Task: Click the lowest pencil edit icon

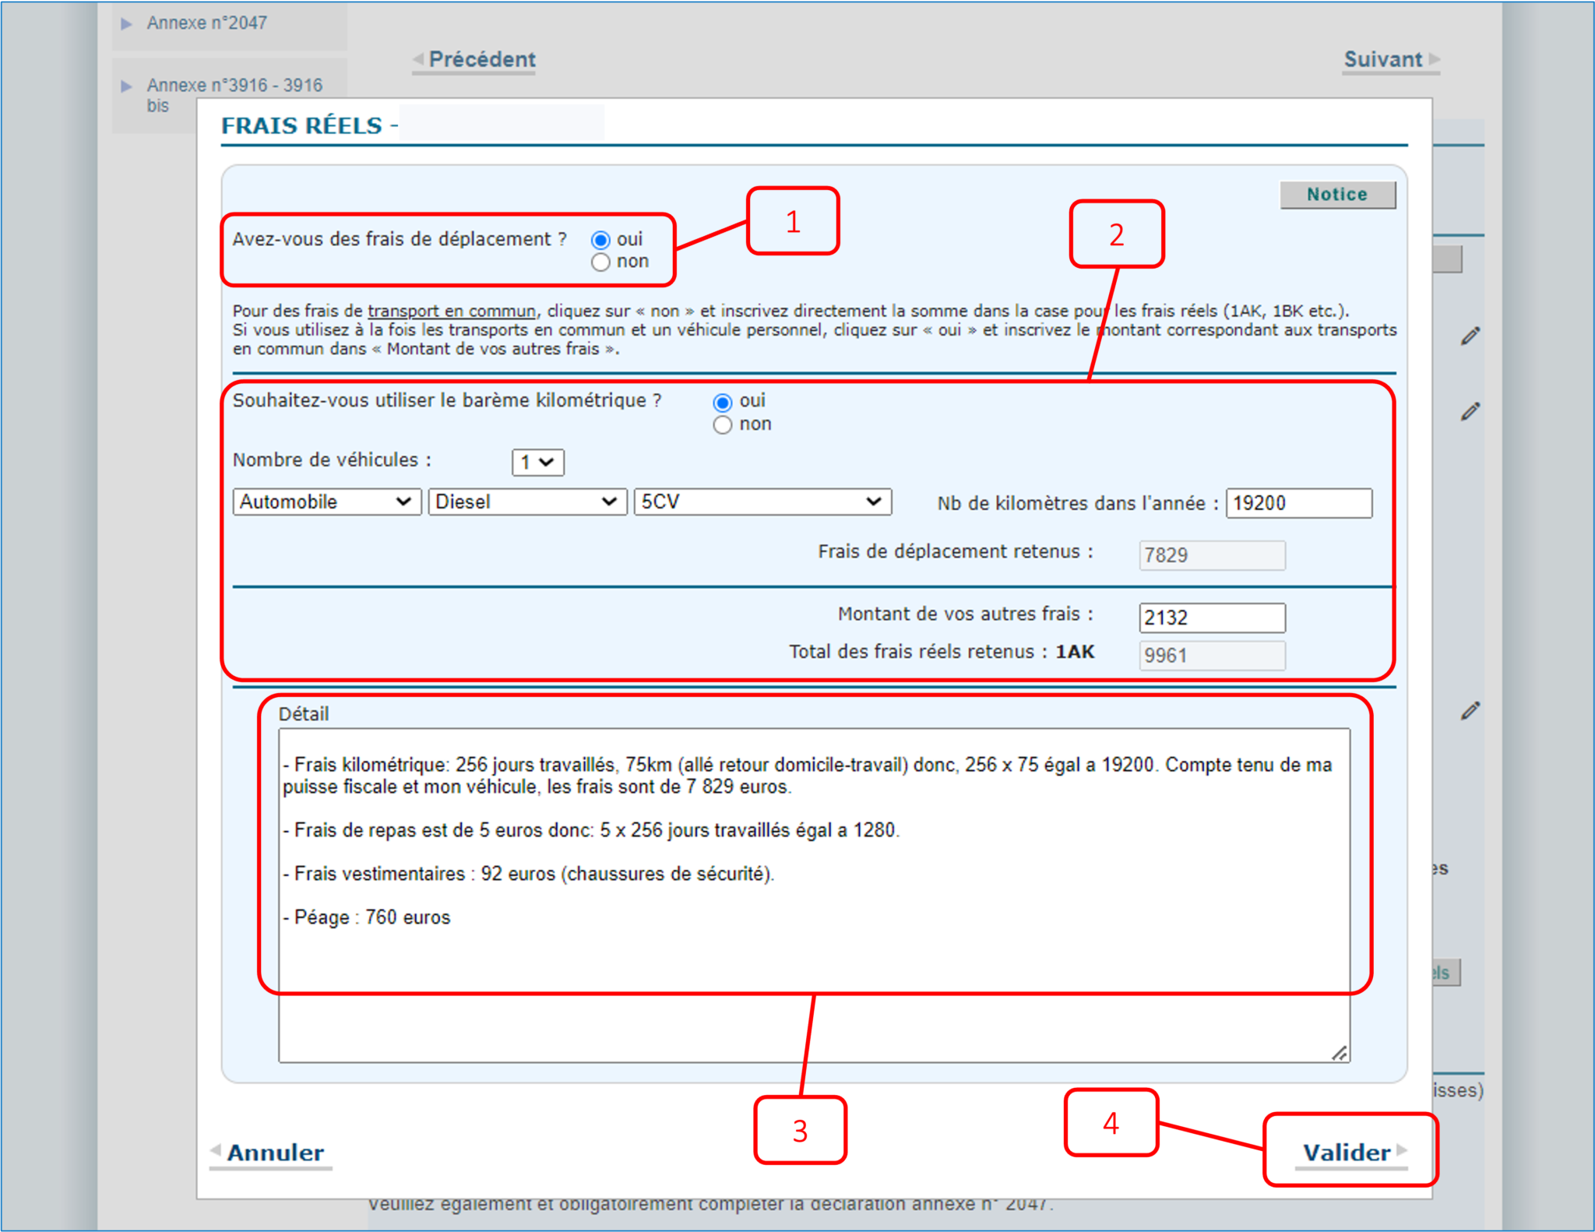Action: click(x=1470, y=710)
